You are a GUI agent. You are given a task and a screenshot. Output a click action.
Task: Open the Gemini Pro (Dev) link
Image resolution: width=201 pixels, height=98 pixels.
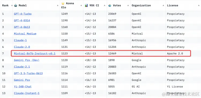[x=27, y=60]
